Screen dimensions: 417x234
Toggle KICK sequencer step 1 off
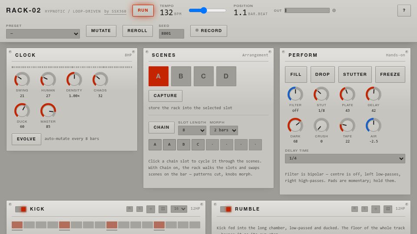pyautogui.click(x=17, y=225)
